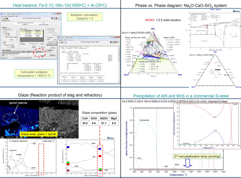Toggle the Show checkbox under Solution species

tap(31, 44)
